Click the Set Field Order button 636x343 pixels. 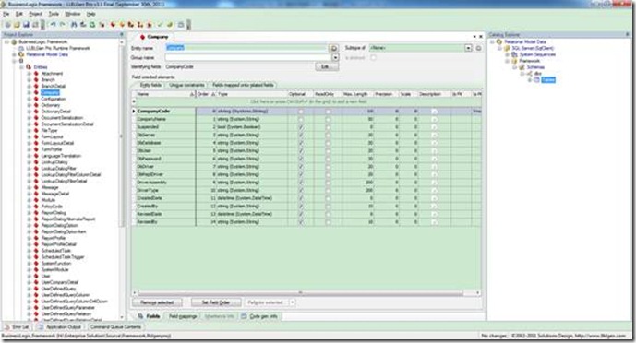coord(216,302)
